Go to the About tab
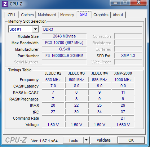This screenshot has height=147, width=150. click(x=118, y=15)
